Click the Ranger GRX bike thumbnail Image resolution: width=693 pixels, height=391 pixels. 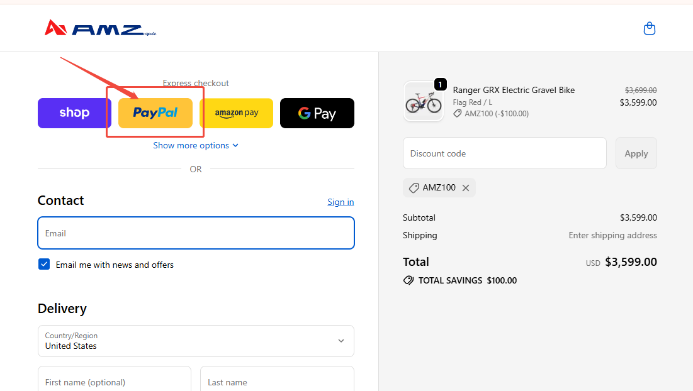click(423, 101)
